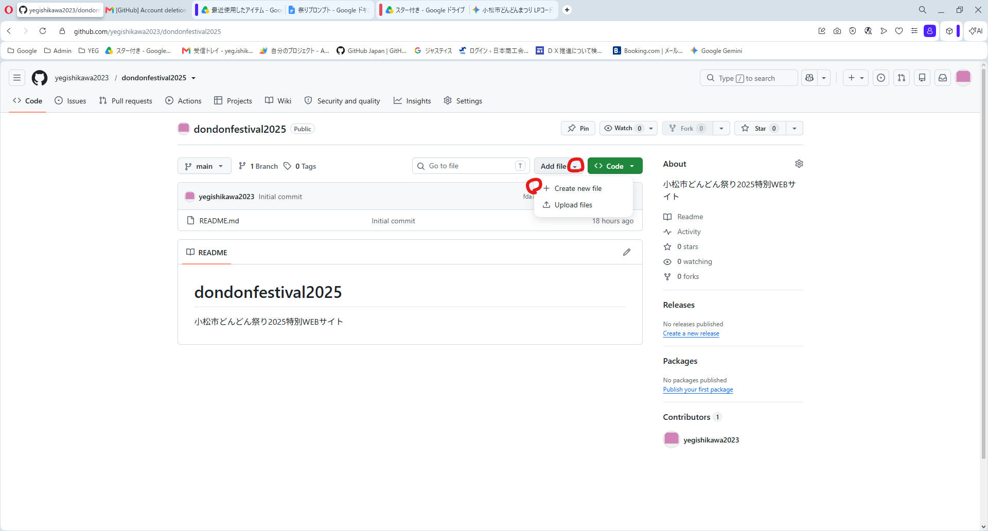Star the dondonfestival2025 repository
Viewport: 988px width, 531px height.
(760, 128)
